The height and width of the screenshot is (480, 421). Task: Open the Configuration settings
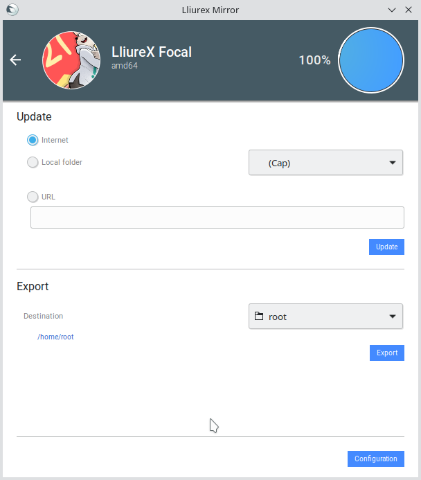[376, 459]
